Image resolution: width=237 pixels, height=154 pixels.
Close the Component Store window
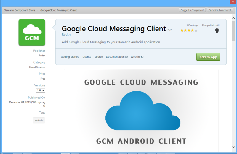tap(233, 2)
